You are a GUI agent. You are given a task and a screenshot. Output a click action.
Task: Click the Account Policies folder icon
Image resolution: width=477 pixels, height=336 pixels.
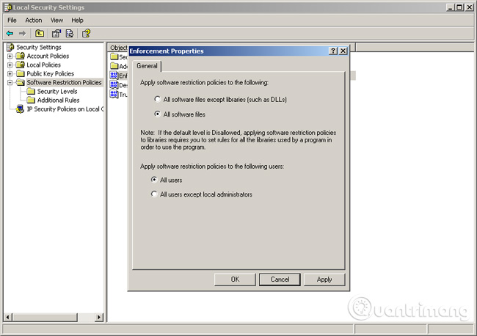[x=20, y=56]
